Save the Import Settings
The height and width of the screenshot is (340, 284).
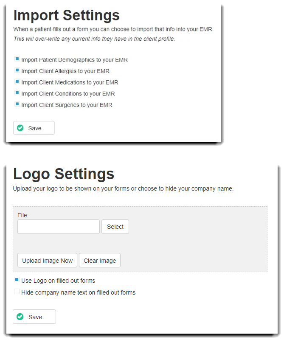coord(34,128)
